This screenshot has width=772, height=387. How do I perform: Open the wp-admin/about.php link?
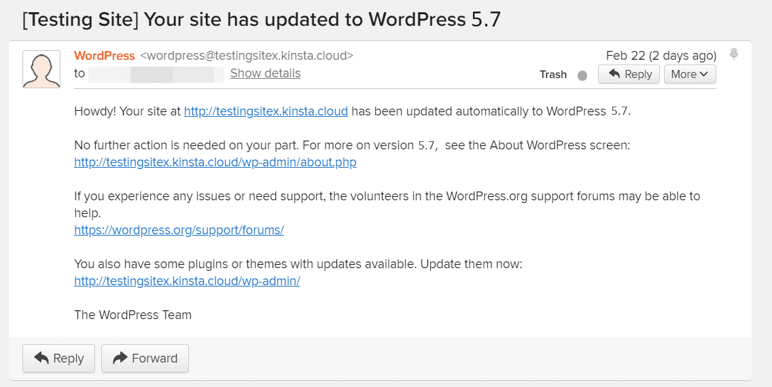[x=215, y=162]
